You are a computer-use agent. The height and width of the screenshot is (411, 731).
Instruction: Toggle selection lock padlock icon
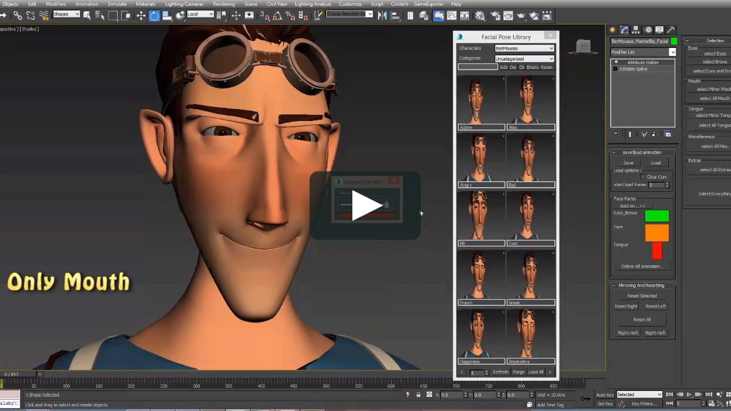(x=419, y=394)
